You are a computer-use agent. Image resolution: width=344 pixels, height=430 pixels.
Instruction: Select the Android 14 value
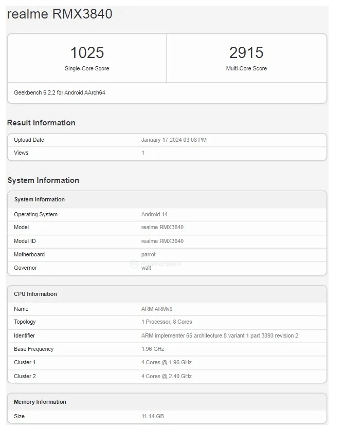tap(154, 214)
